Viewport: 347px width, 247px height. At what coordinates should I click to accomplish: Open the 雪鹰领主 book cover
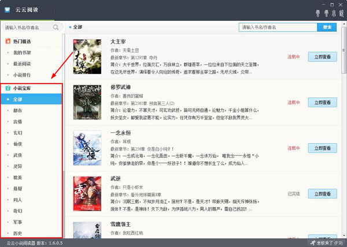(x=87, y=230)
